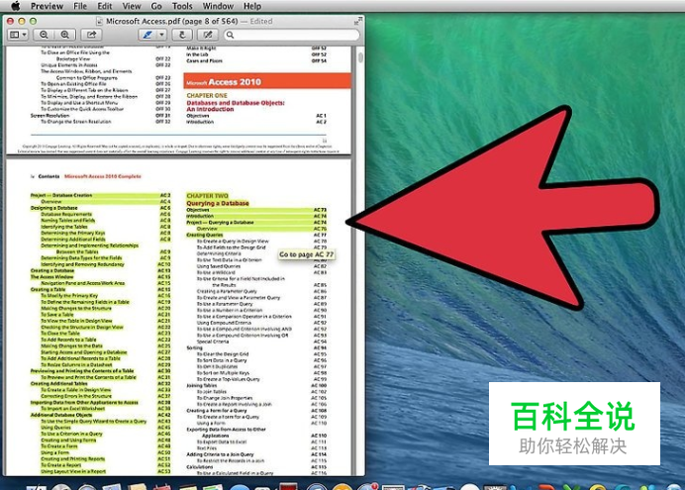Click 'Naming Tables and Fields' entry
The width and height of the screenshot is (685, 490).
(67, 221)
